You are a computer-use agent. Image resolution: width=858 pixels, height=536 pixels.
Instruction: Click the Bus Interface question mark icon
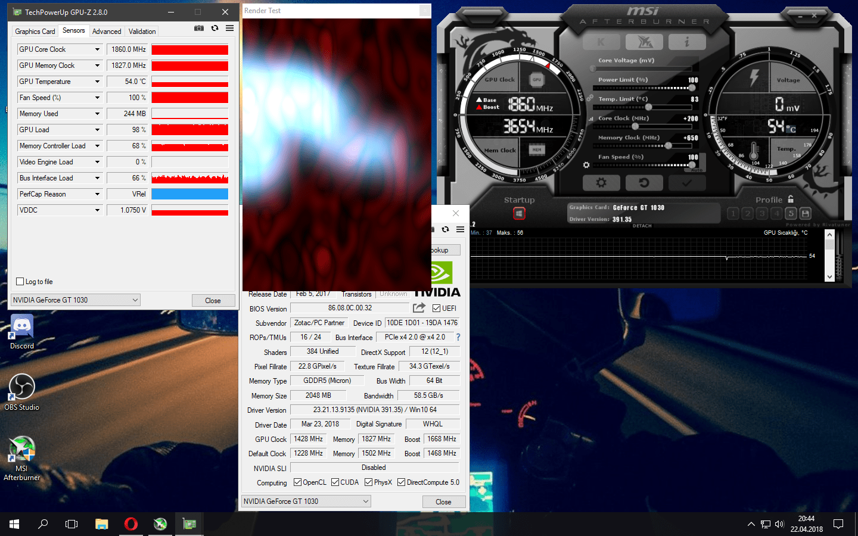(x=458, y=337)
